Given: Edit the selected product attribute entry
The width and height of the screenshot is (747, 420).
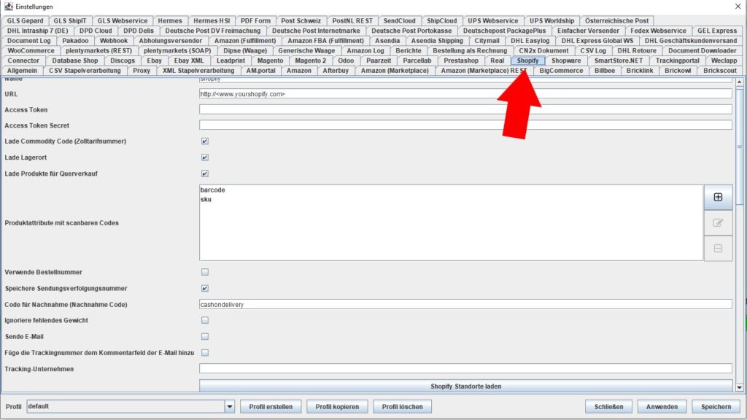Looking at the screenshot, I should click(x=718, y=223).
